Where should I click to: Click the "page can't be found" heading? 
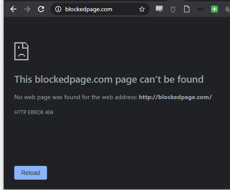tap(109, 80)
